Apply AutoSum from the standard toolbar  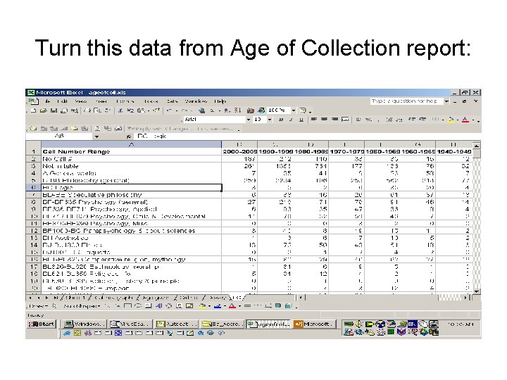[212, 110]
